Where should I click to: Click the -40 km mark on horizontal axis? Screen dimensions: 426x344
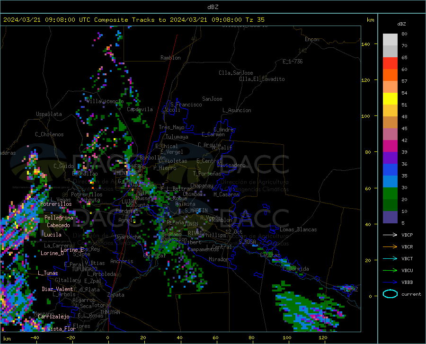35,338
